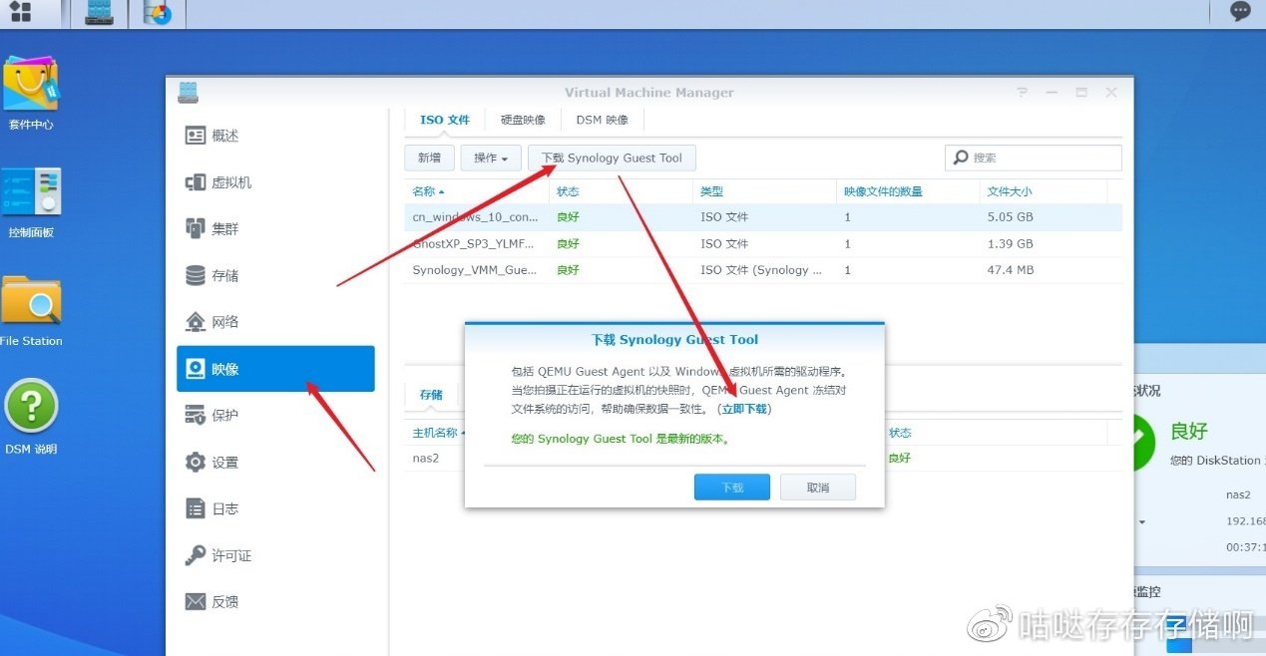Switch to the 硬盘映像 tab

(x=523, y=120)
